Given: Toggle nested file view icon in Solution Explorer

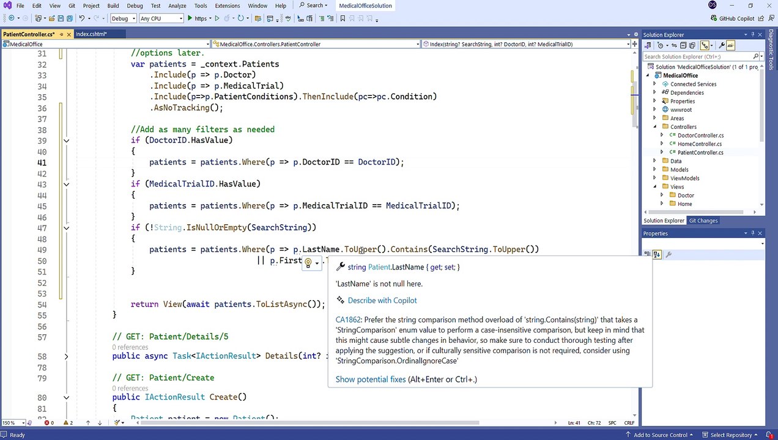Looking at the screenshot, I should tap(705, 45).
